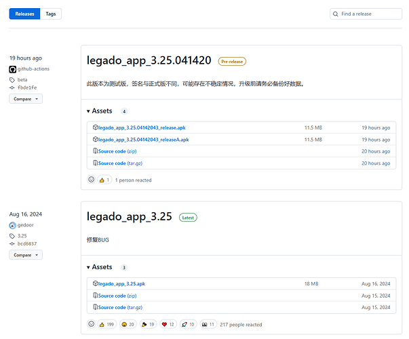Screen dimensions: 409x339
Task: Download legado_app_3.25.apk
Action: (x=121, y=284)
